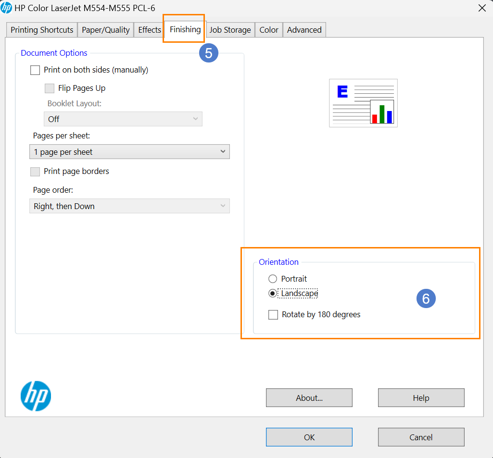The width and height of the screenshot is (493, 458).
Task: Open the Printing Shortcuts tab
Action: (42, 30)
